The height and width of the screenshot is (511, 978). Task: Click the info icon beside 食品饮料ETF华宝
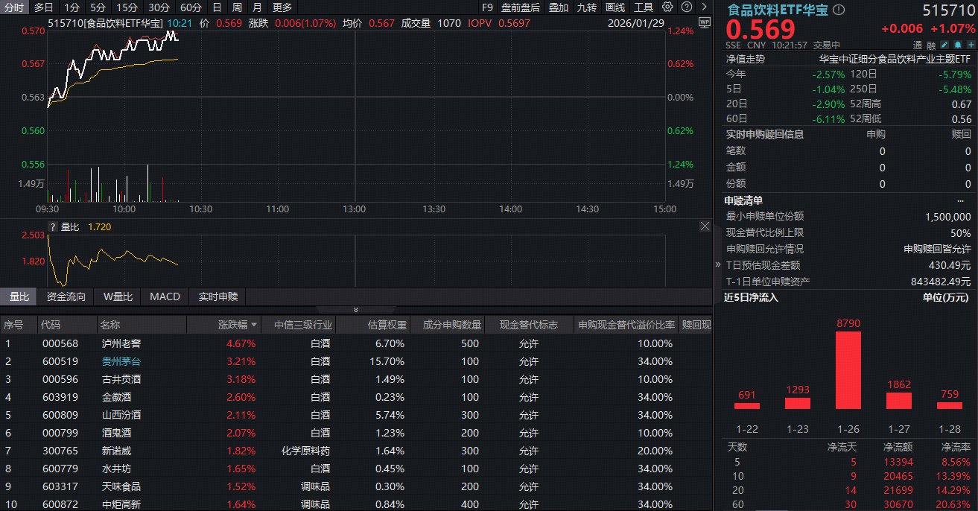click(x=839, y=10)
